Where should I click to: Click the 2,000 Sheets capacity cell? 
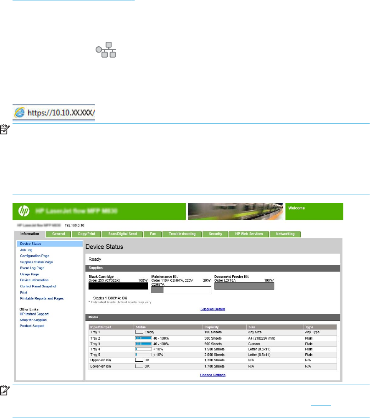(x=214, y=355)
